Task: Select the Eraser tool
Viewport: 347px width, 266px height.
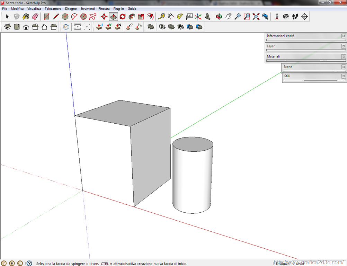Action: point(35,16)
